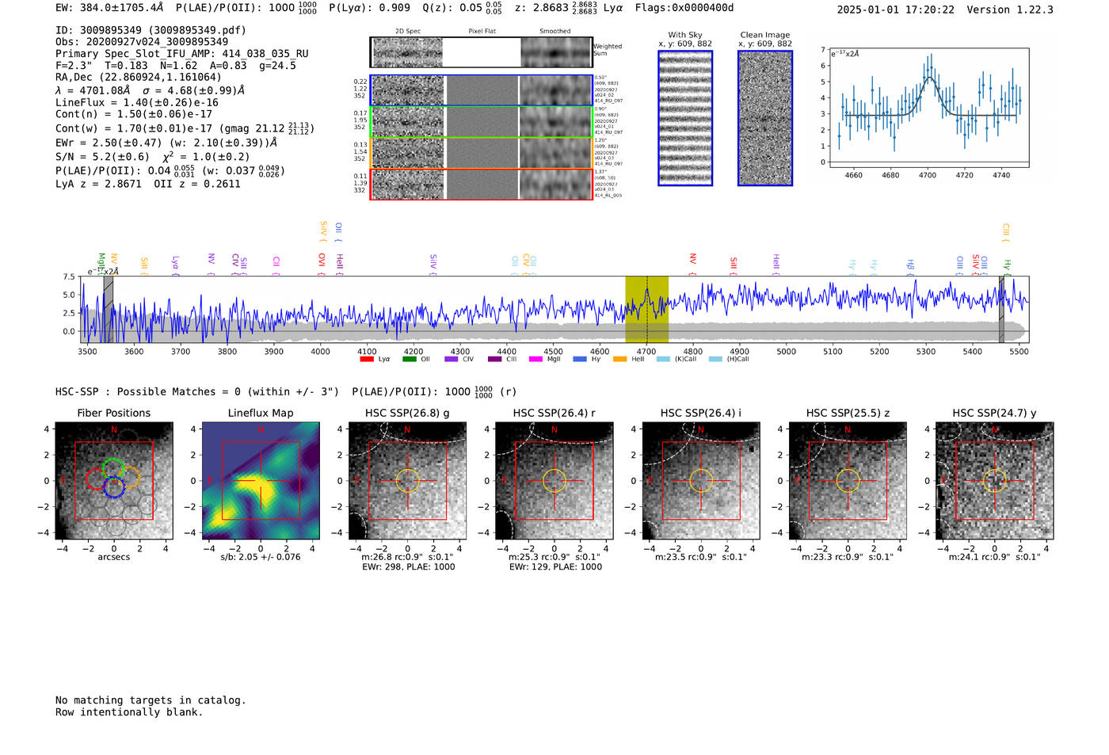Click the CIV purple legend swatch
Viewport: 1109px width, 755px height.
(452, 359)
